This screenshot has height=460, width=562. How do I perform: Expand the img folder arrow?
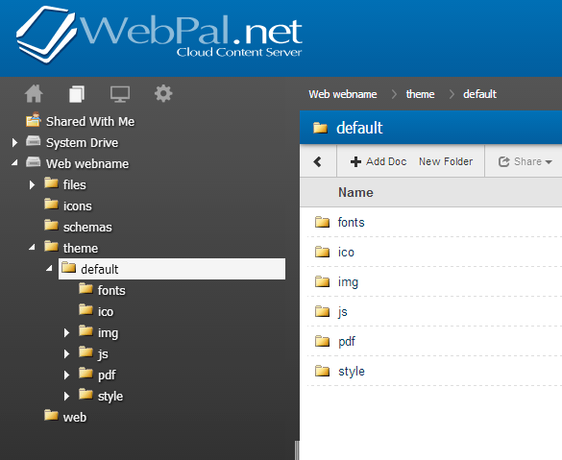(x=66, y=333)
